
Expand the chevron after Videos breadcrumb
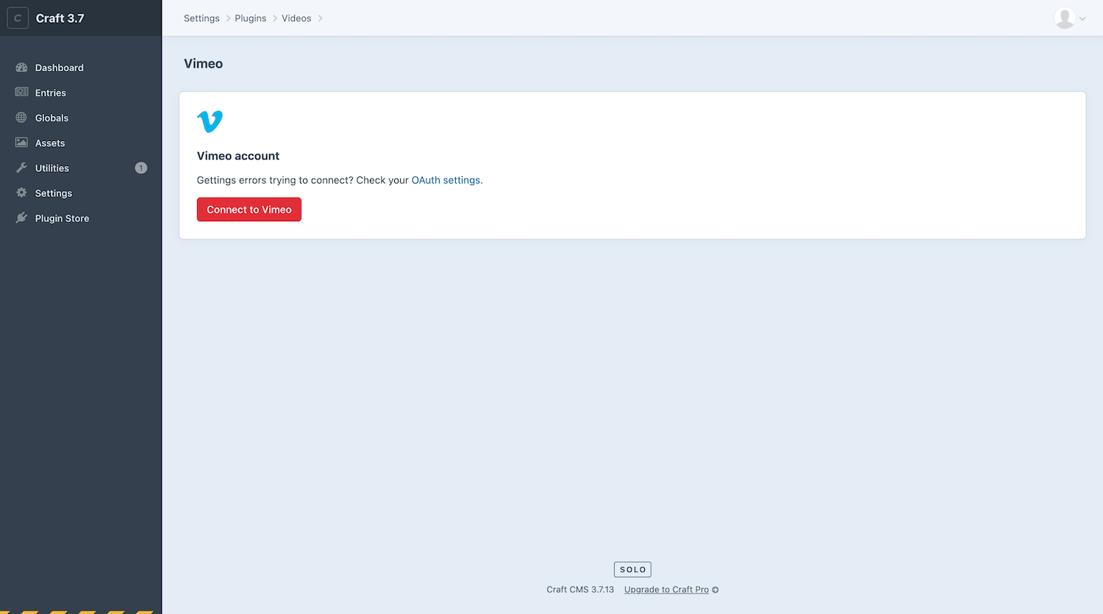coord(321,18)
